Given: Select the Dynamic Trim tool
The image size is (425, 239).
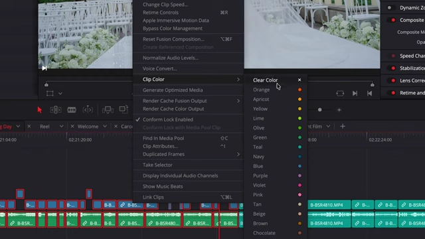Looking at the screenshot, I should (88, 110).
